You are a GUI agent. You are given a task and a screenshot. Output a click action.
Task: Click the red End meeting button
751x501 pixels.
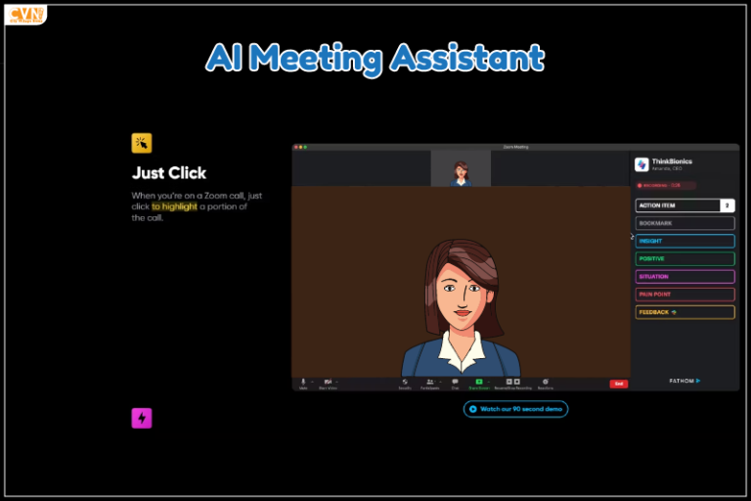click(618, 384)
